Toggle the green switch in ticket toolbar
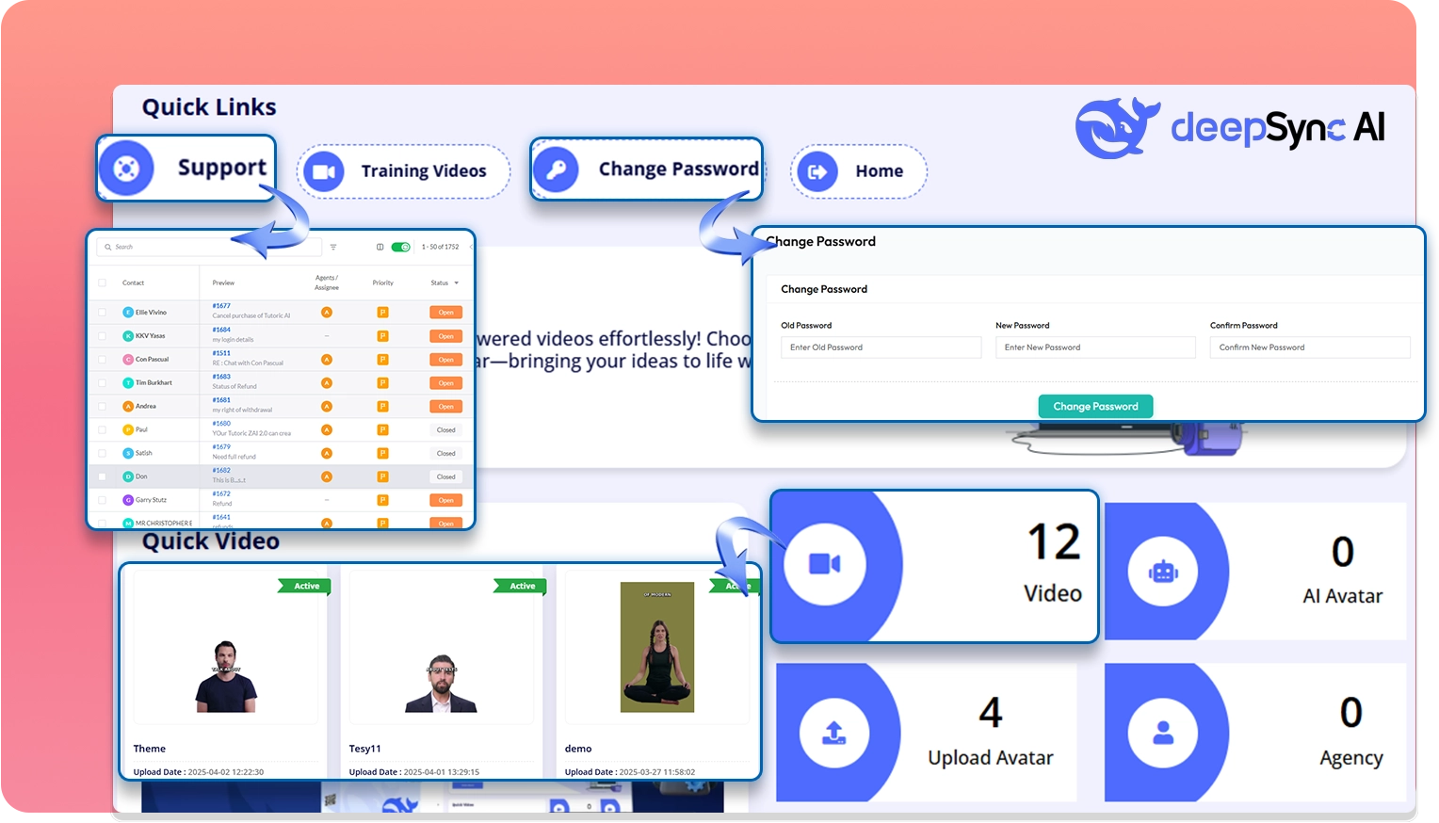 pos(401,248)
